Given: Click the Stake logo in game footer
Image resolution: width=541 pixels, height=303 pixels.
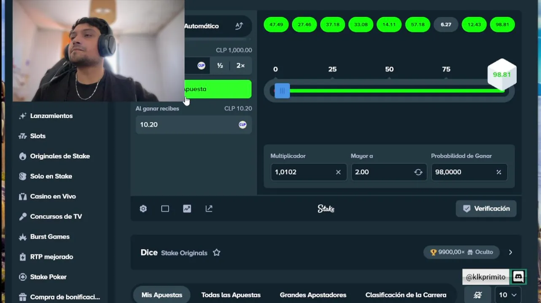Looking at the screenshot, I should (x=326, y=209).
